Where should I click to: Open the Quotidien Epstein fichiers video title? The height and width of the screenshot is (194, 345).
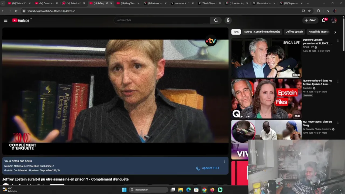[318, 82]
